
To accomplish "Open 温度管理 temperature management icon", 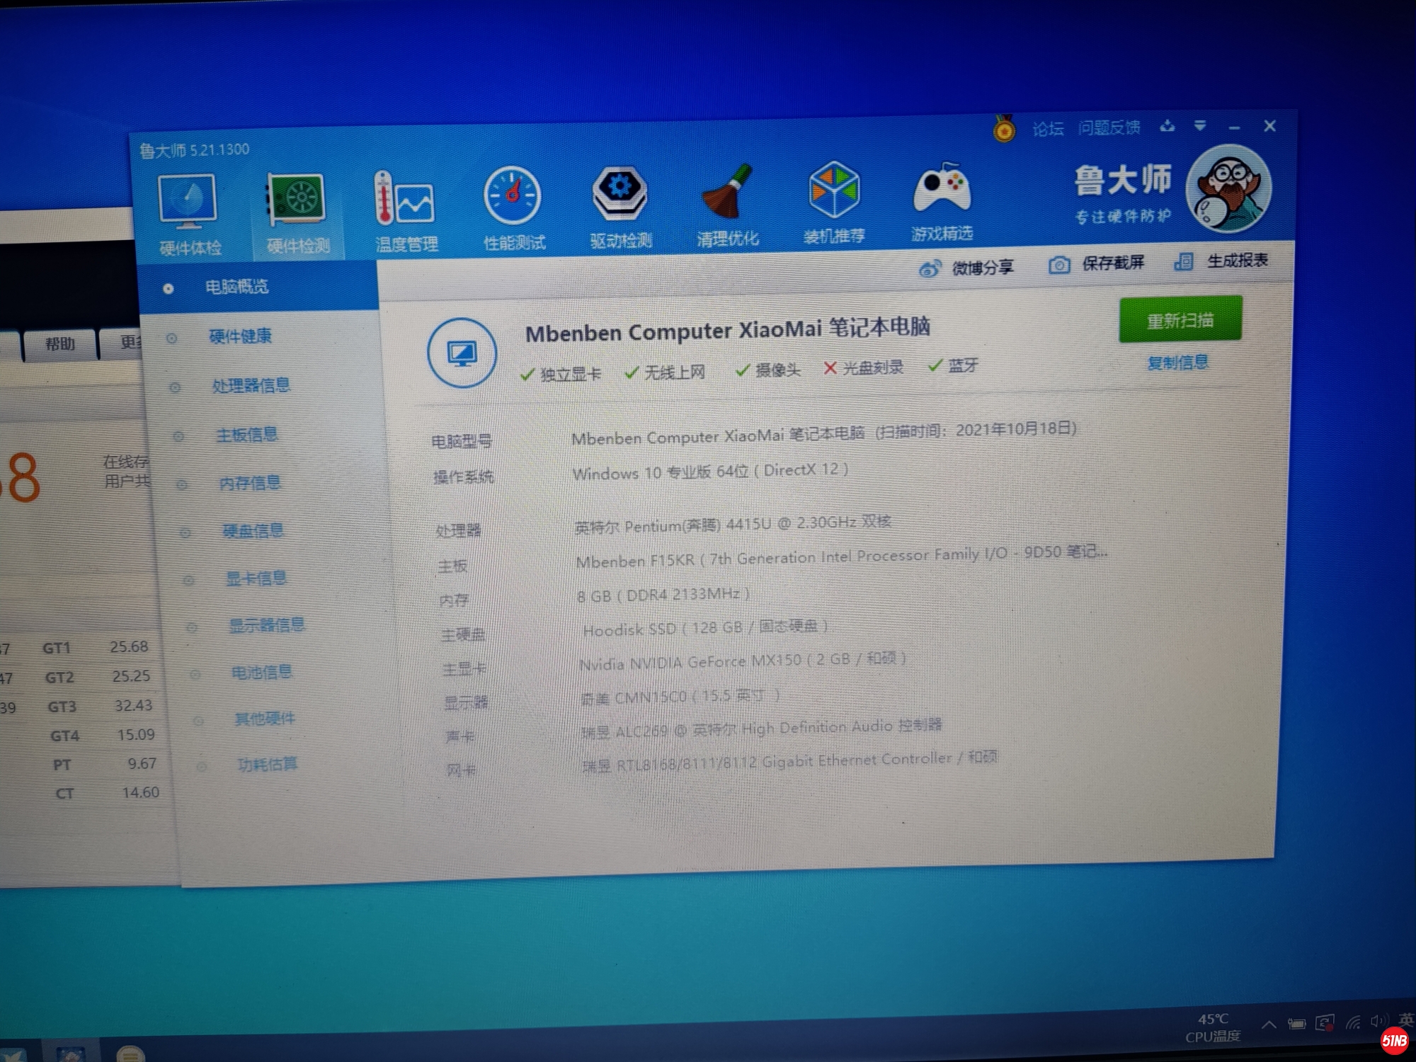I will pos(406,211).
